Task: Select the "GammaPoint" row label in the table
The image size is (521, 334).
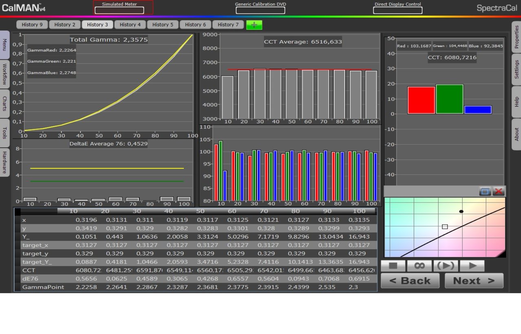Action: (43, 287)
